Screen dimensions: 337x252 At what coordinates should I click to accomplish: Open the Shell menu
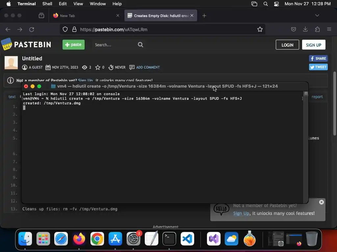[47, 4]
